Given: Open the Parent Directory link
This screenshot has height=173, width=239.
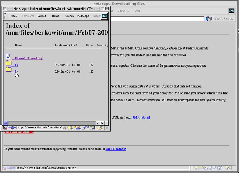Looking at the screenshot, I should (x=29, y=58).
